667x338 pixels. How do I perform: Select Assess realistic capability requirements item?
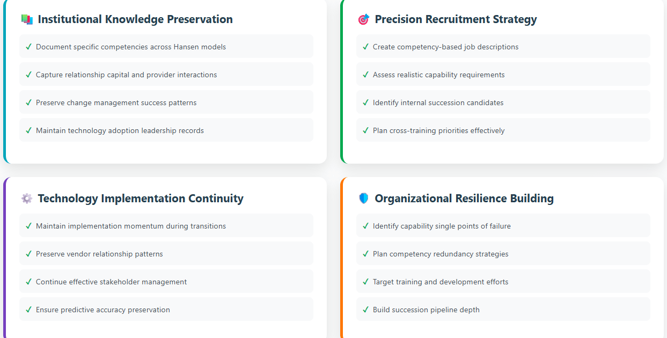tap(503, 75)
